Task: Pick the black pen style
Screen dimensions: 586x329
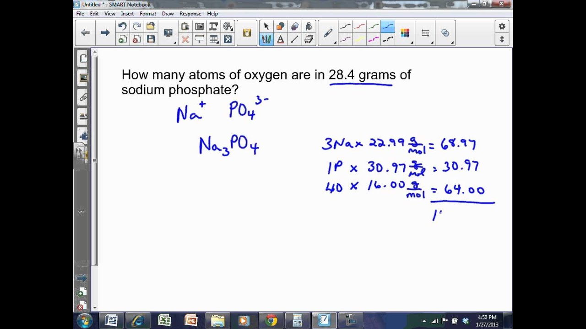Action: tap(345, 27)
